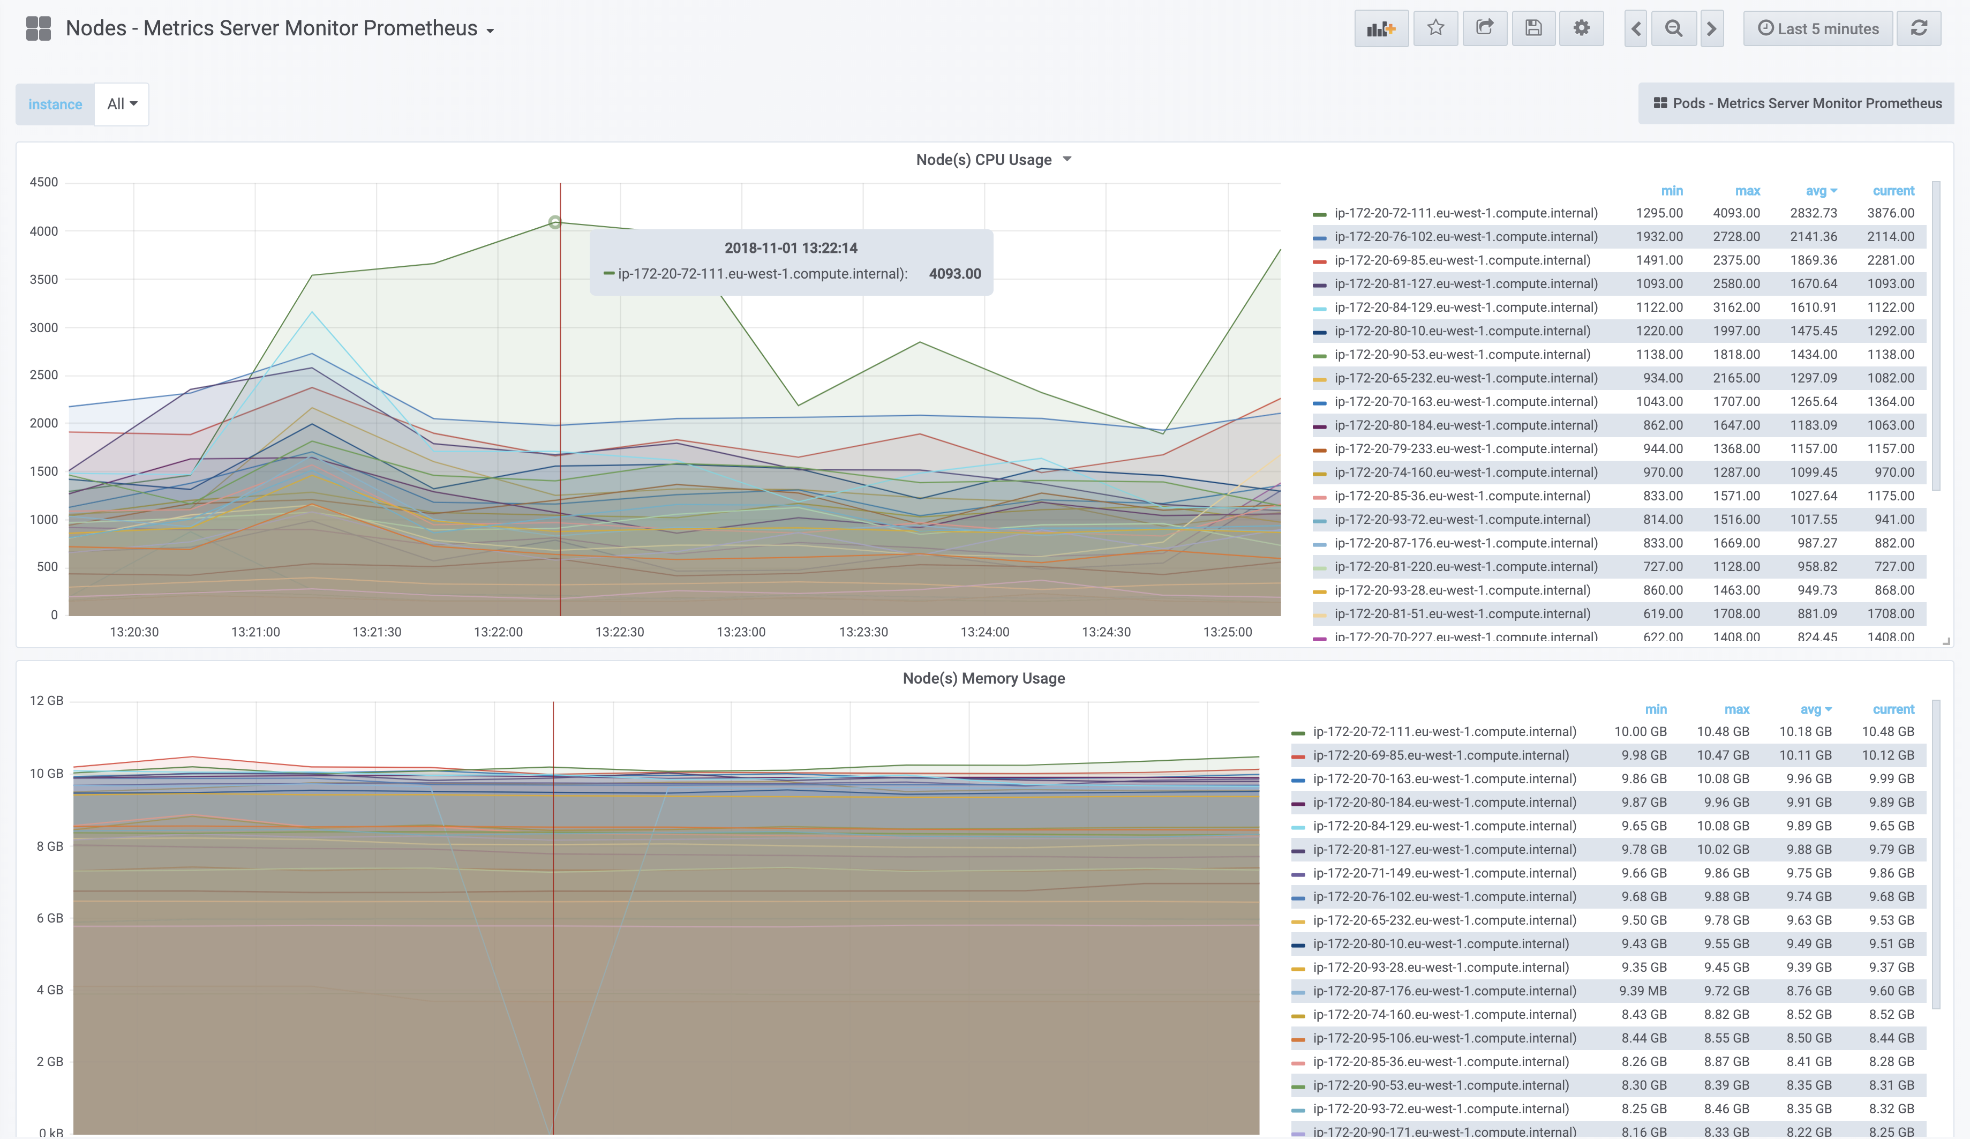
Task: Open the dashboard grid home icon
Action: (39, 29)
